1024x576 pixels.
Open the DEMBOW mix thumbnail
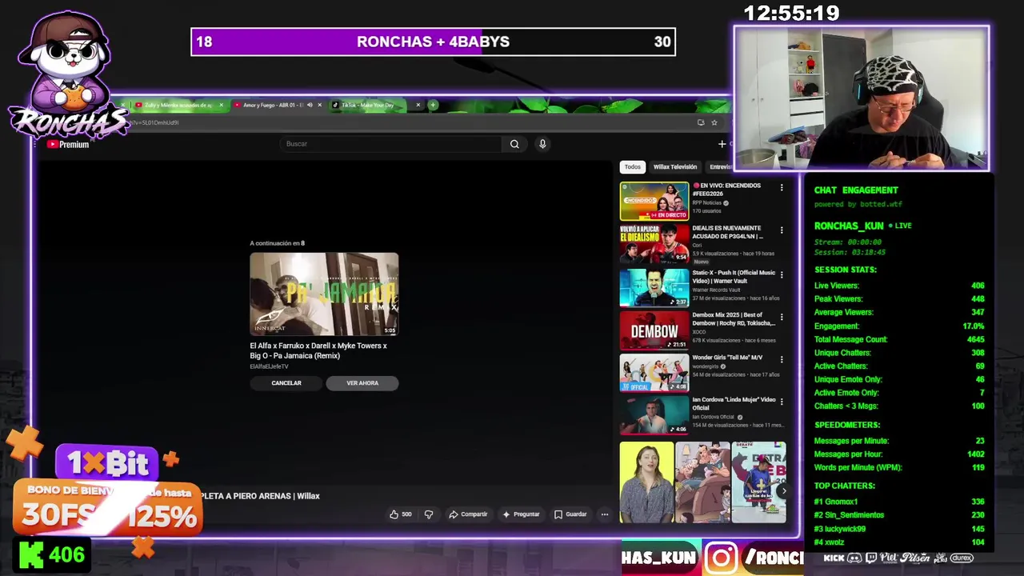654,330
